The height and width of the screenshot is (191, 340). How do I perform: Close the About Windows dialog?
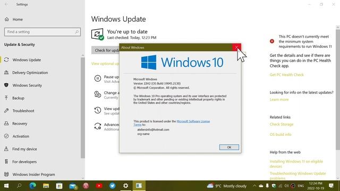coord(236,47)
